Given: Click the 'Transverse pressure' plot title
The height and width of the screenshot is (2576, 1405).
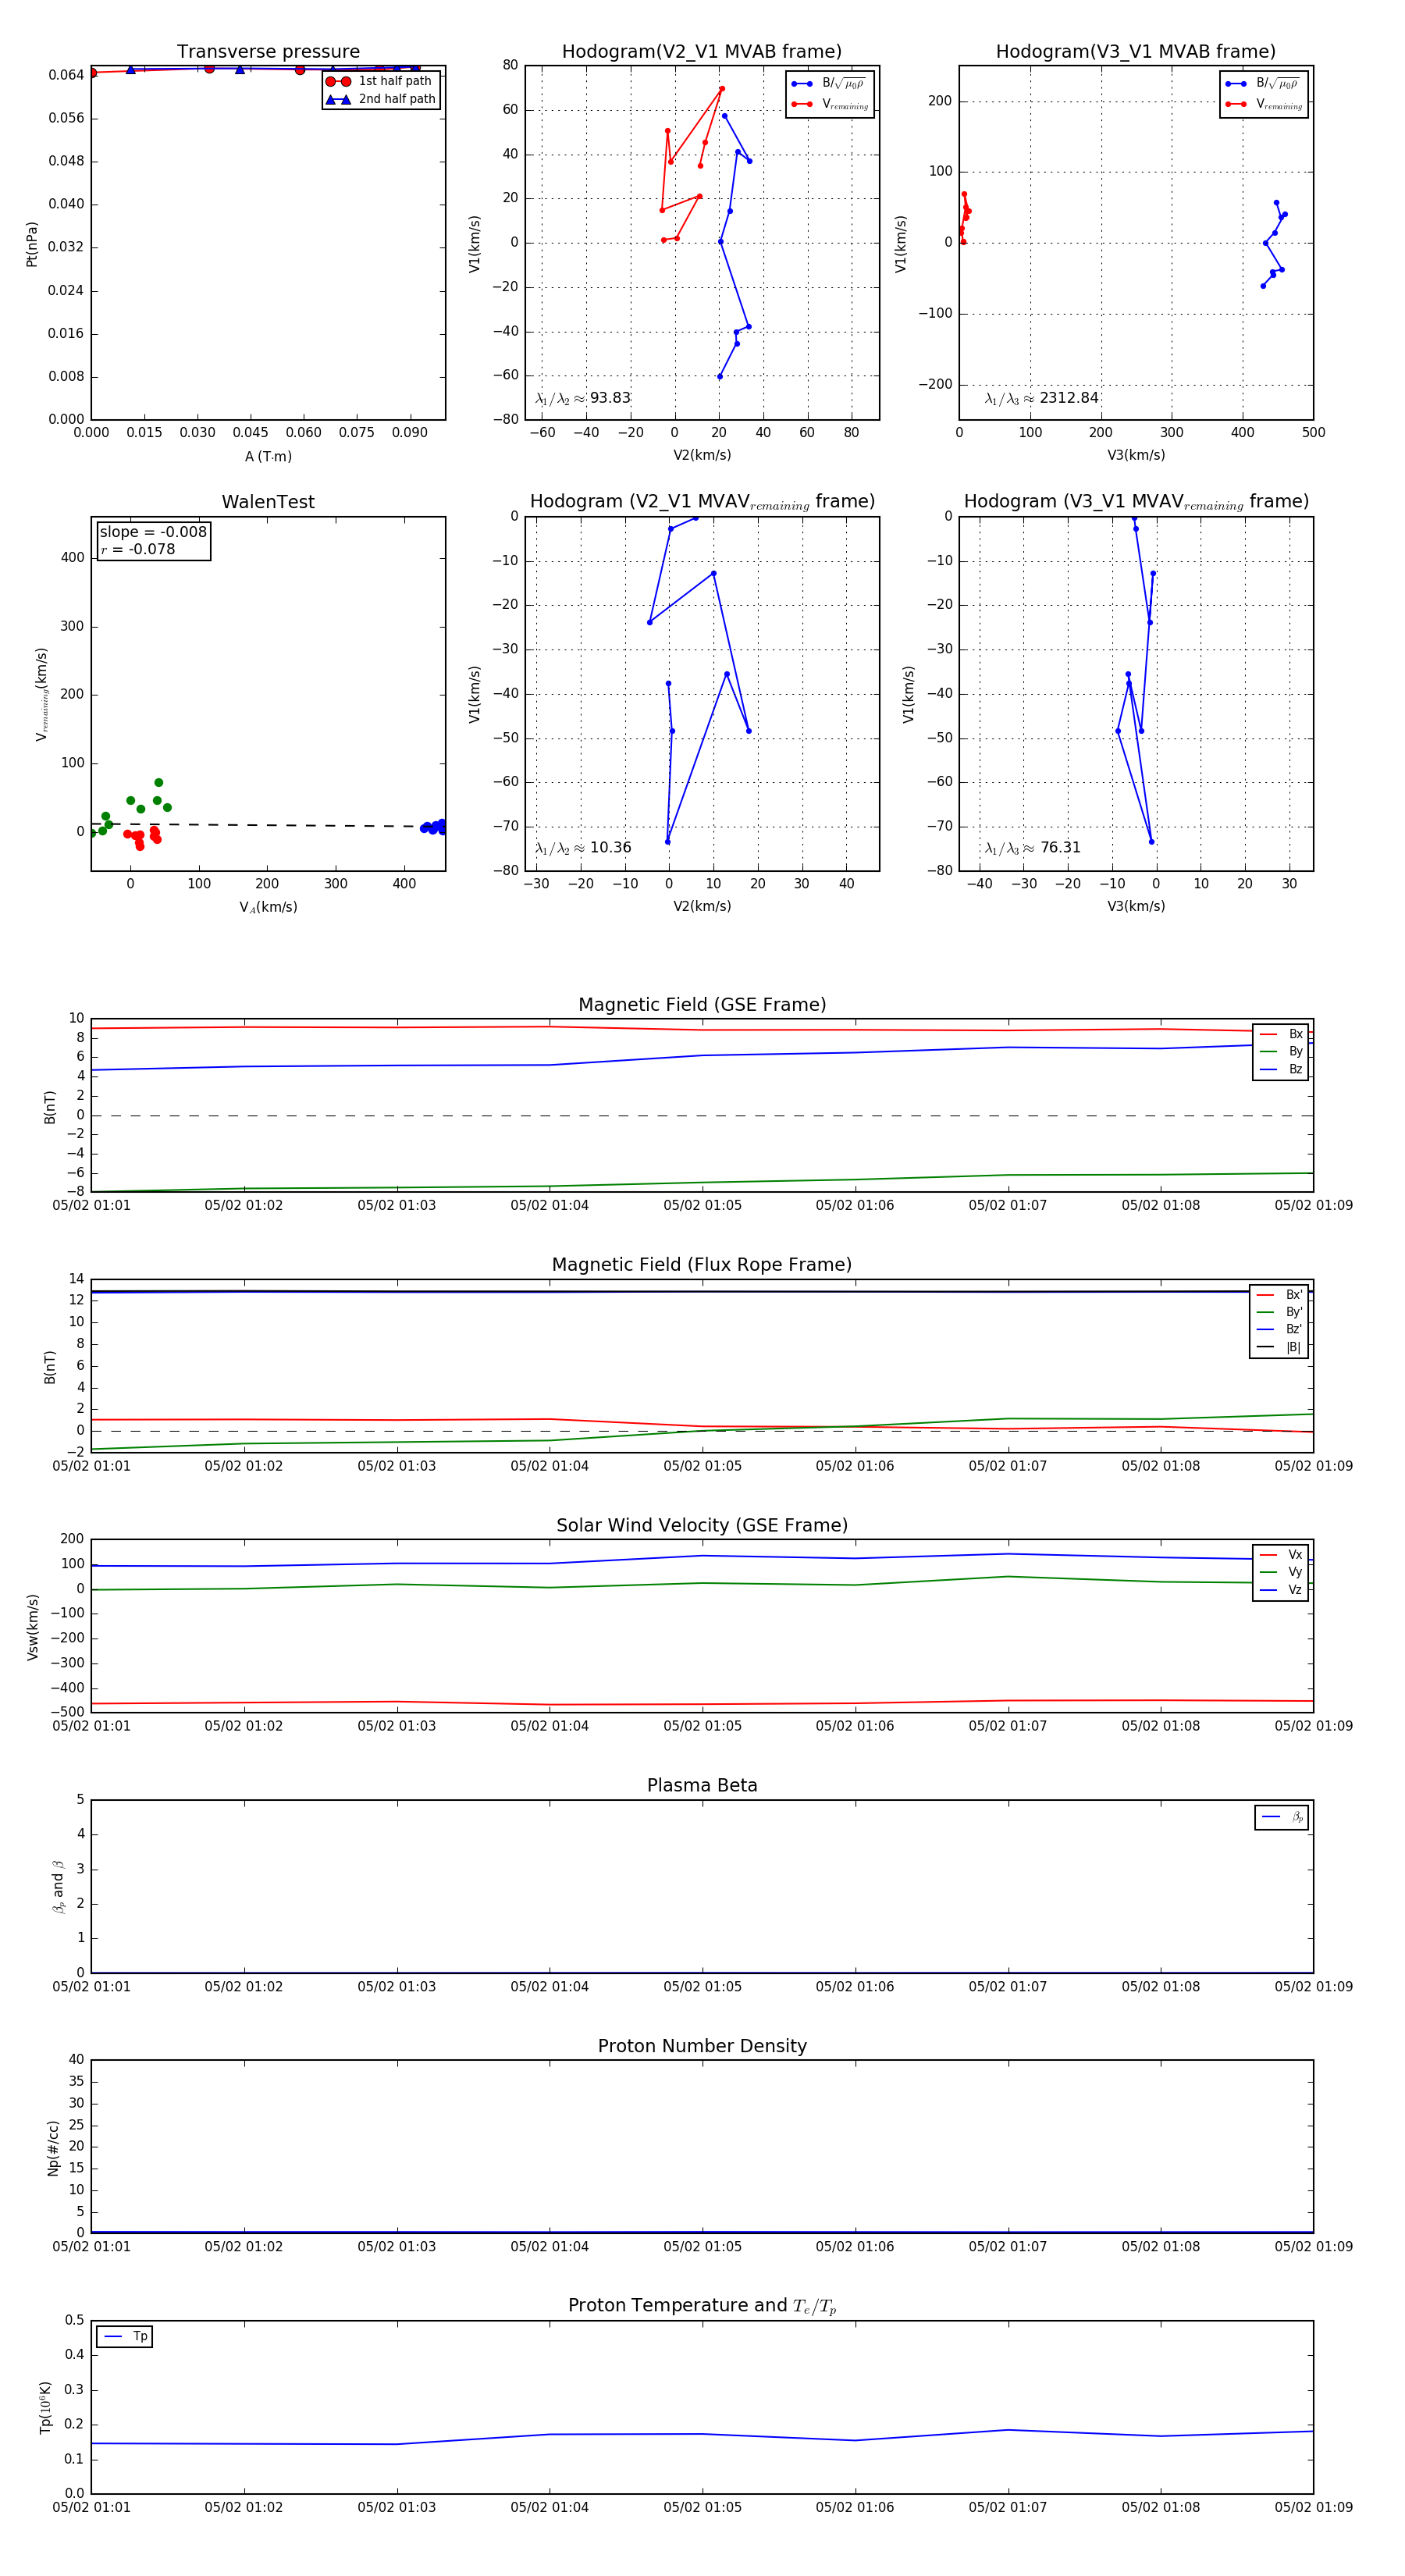Looking at the screenshot, I should click(268, 52).
